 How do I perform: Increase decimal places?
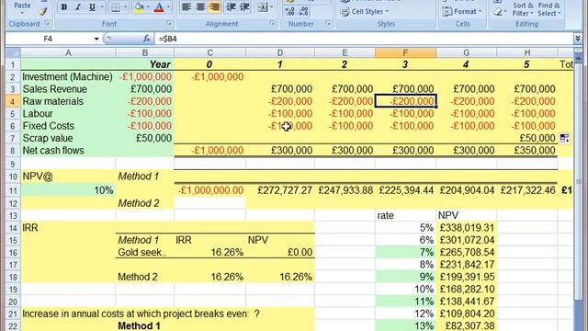point(289,12)
